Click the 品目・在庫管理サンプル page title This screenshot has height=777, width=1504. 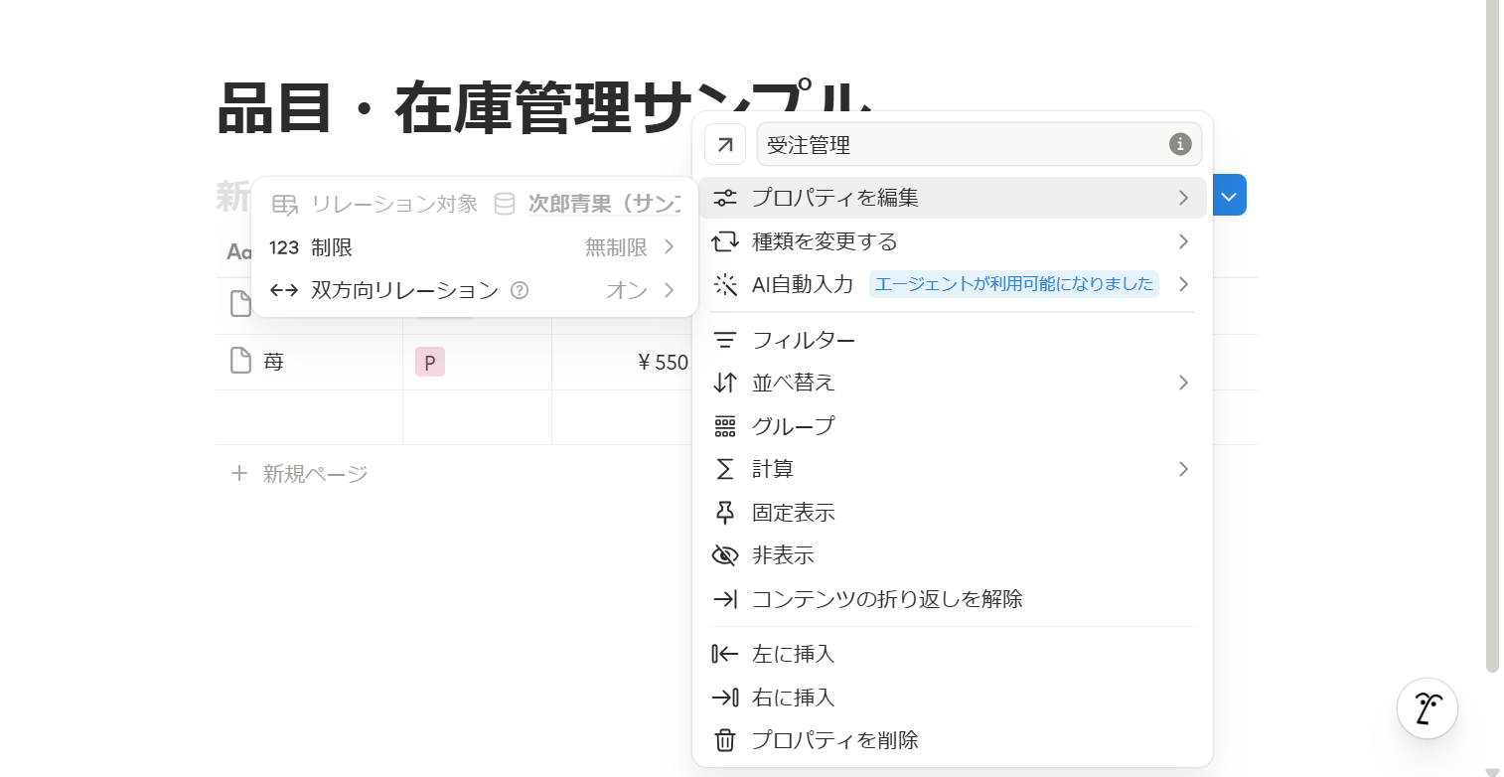pyautogui.click(x=544, y=107)
